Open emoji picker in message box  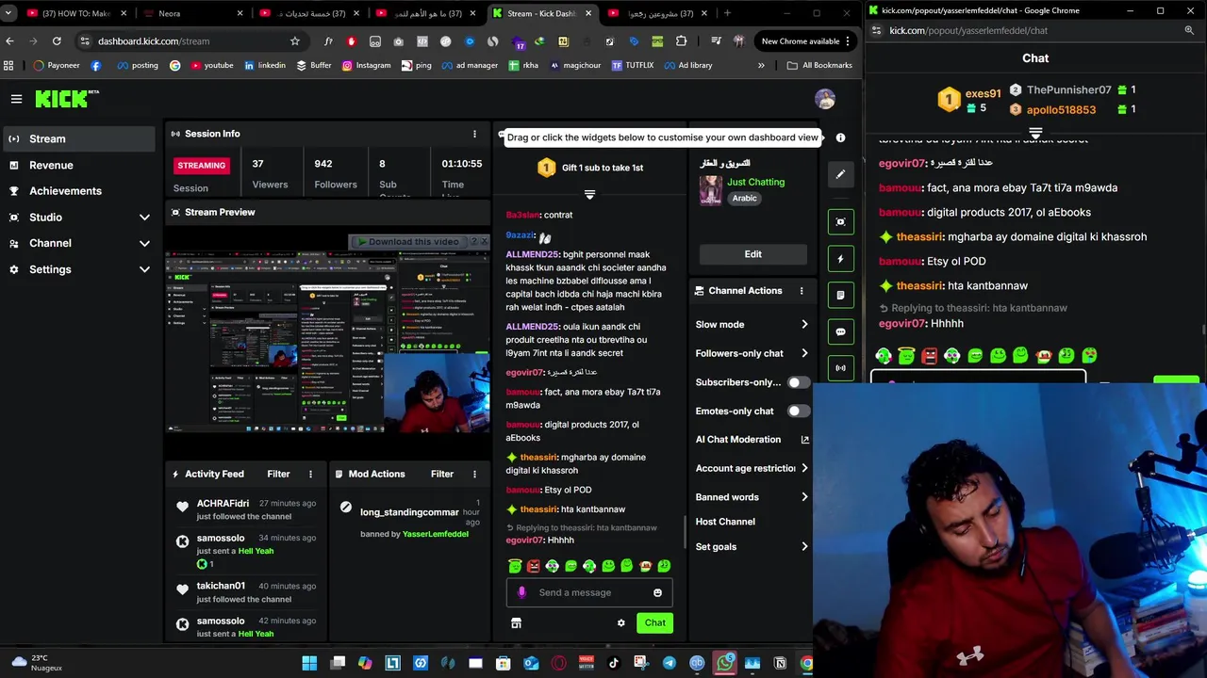pyautogui.click(x=657, y=592)
